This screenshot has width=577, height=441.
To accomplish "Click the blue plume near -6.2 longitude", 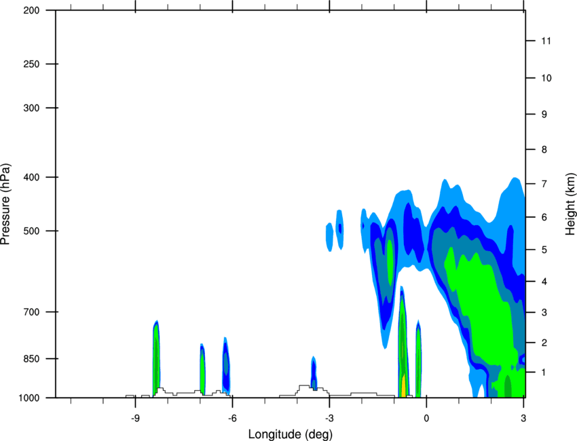I will coord(226,365).
